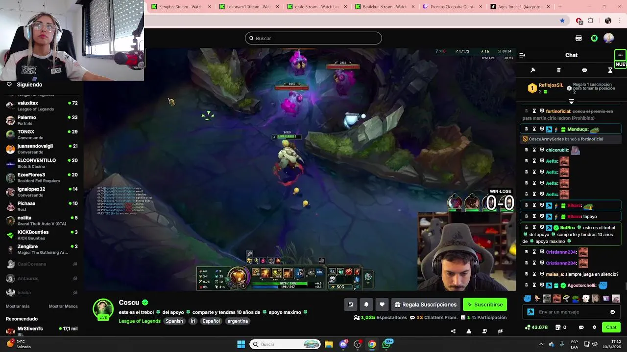This screenshot has width=627, height=352.
Task: Click the bookmark star in address bar
Action: pyautogui.click(x=562, y=21)
